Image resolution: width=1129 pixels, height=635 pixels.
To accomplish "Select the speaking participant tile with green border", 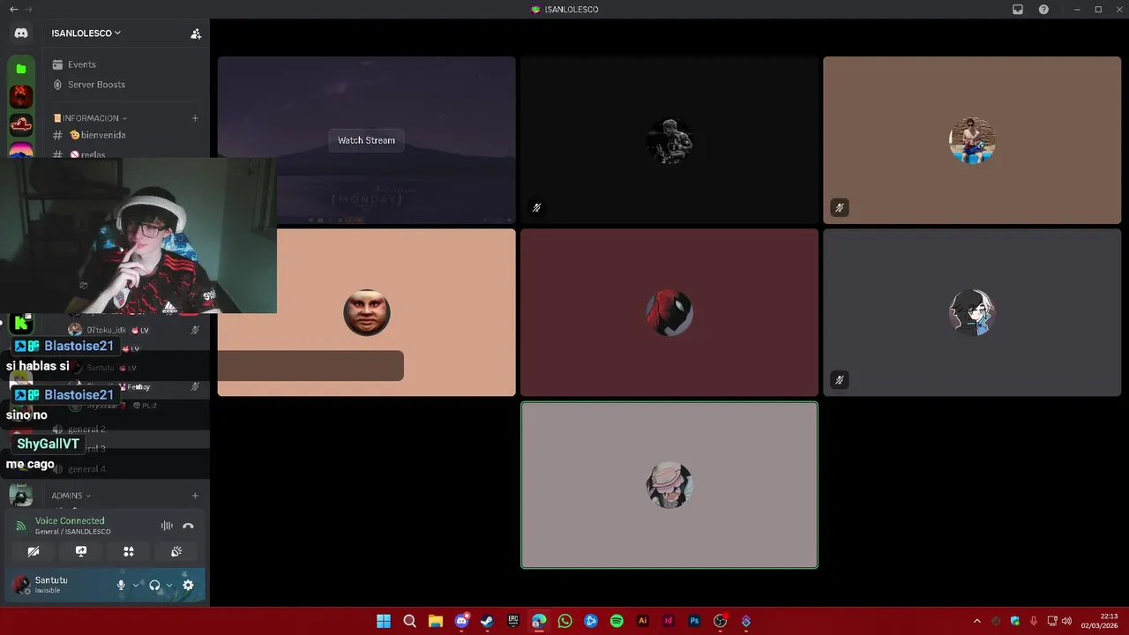I will pos(669,485).
